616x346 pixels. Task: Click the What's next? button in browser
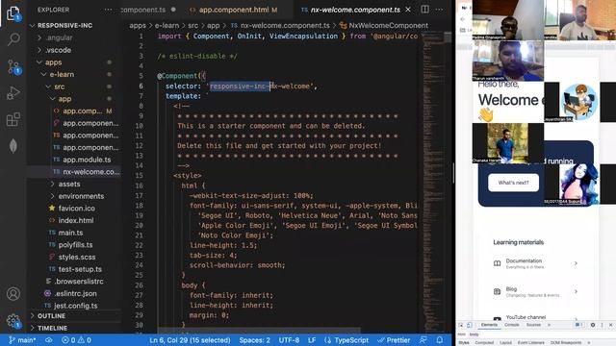(513, 183)
